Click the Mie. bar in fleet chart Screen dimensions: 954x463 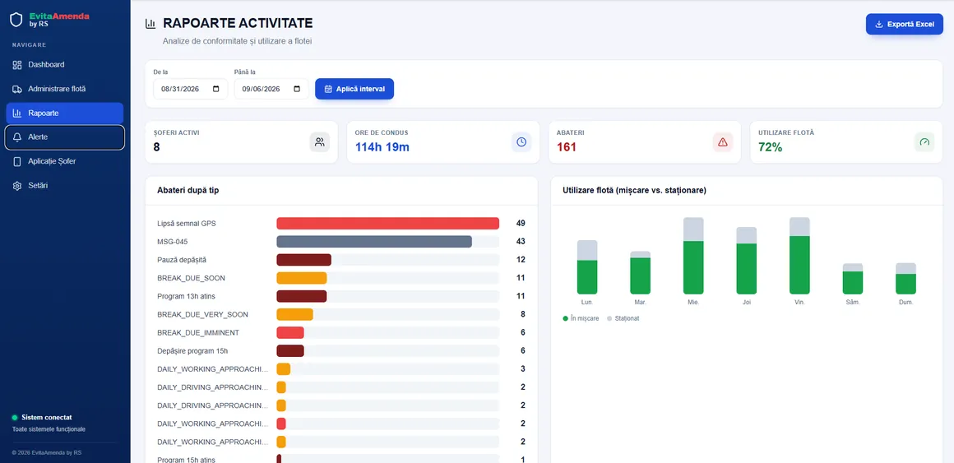pos(693,256)
